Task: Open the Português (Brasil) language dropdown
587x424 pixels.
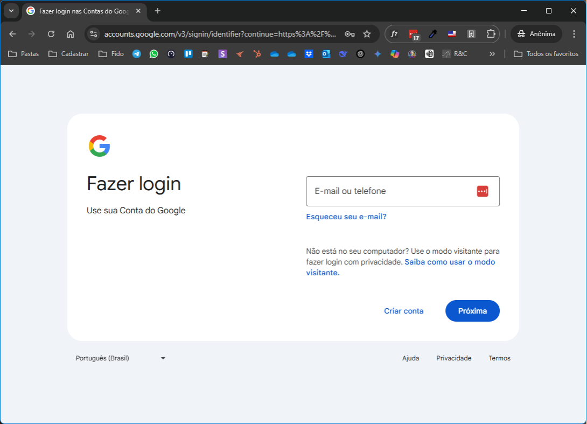Action: click(x=121, y=358)
